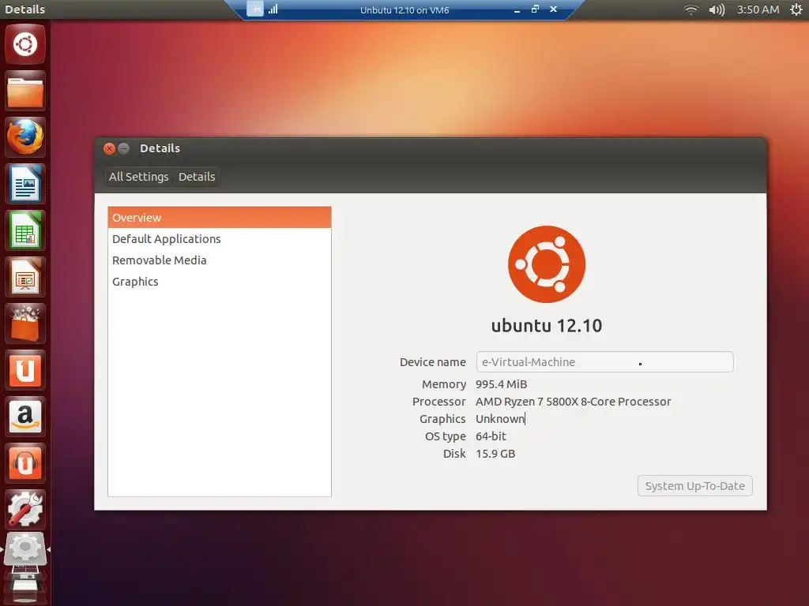The width and height of the screenshot is (809, 606).
Task: Open the session power gear menu
Action: coord(796,9)
